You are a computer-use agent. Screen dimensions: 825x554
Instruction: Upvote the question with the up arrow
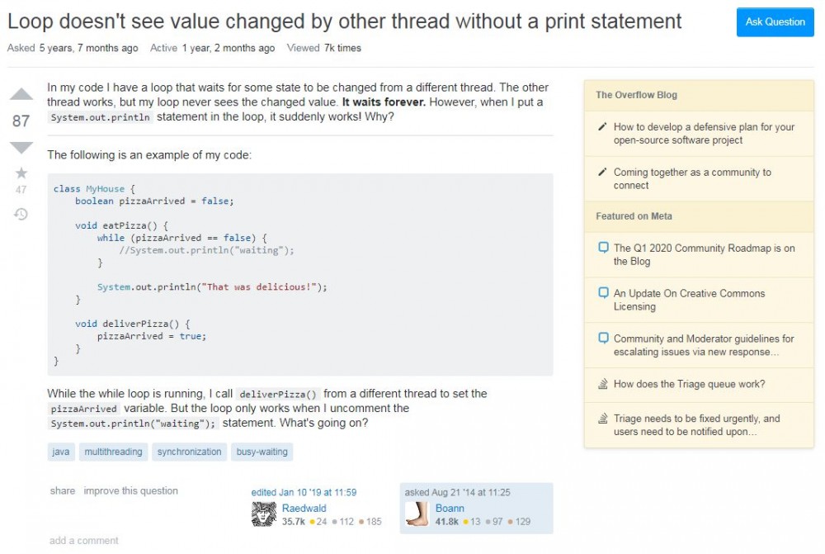coord(21,95)
